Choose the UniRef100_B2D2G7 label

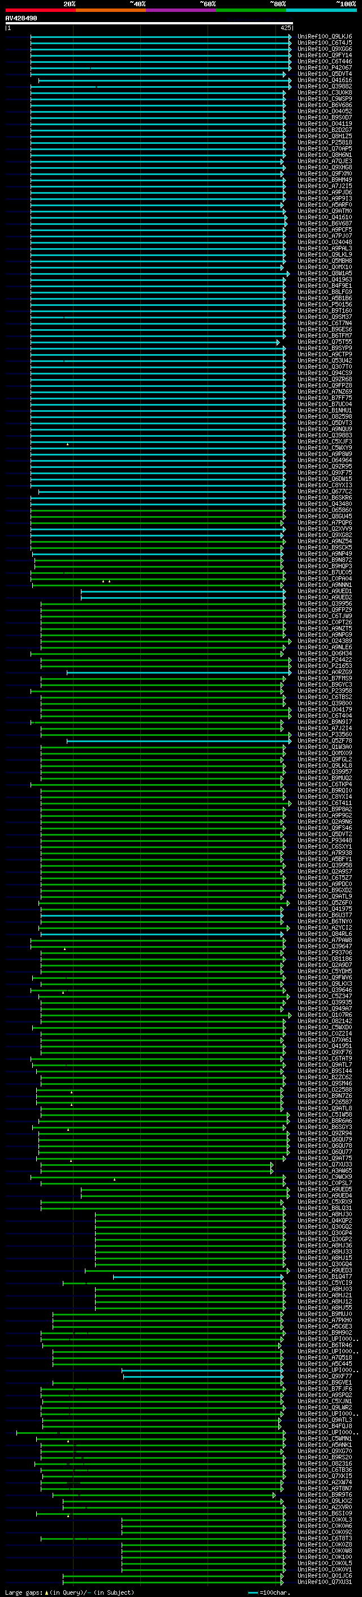point(325,130)
